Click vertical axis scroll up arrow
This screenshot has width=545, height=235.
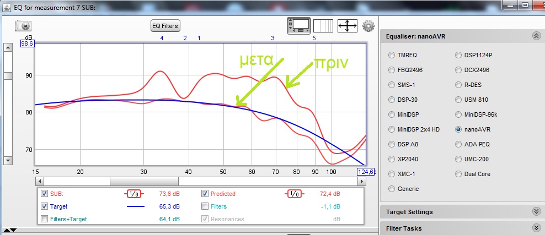point(8,47)
